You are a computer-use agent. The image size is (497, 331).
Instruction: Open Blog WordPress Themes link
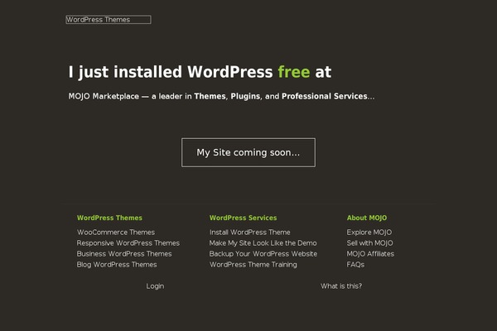117,265
